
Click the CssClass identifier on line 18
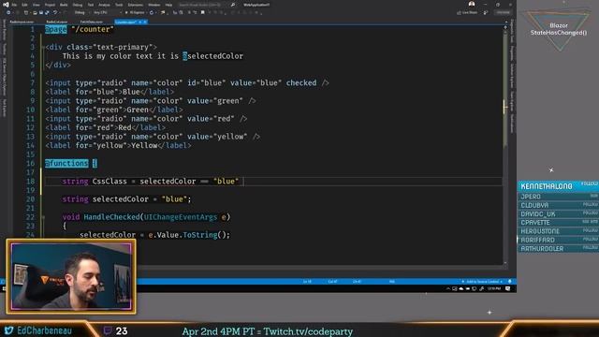110,182
